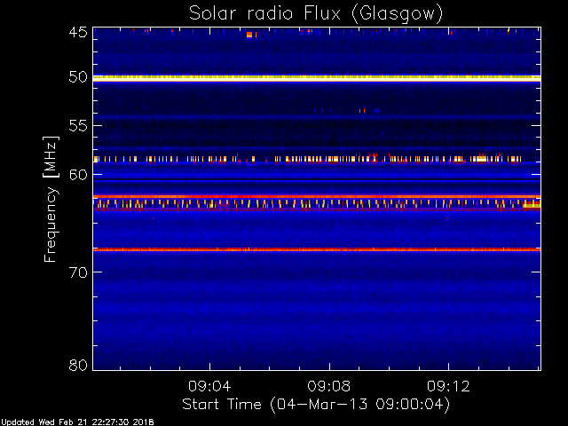
Task: Click the orange-red band just below 70 MHz
Action: click(317, 249)
